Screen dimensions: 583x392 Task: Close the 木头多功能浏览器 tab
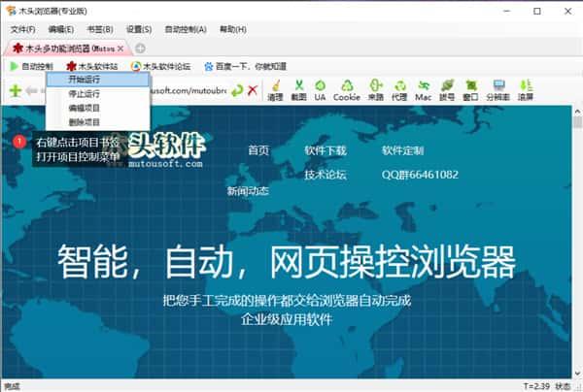tap(120, 48)
